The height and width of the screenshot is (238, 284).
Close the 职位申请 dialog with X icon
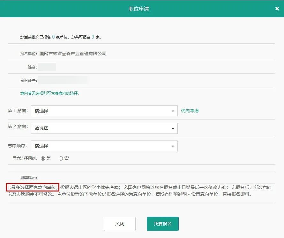coord(277,9)
